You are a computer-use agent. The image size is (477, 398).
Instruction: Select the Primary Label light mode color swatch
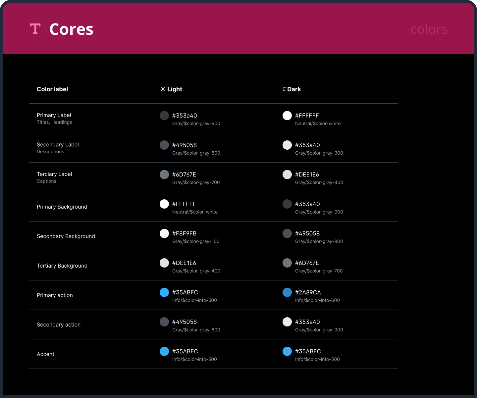(x=164, y=116)
